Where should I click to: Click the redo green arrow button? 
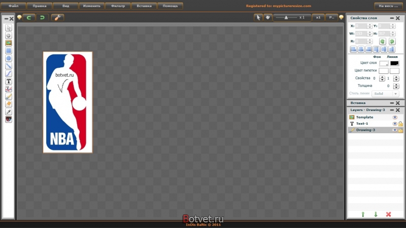coord(42,18)
